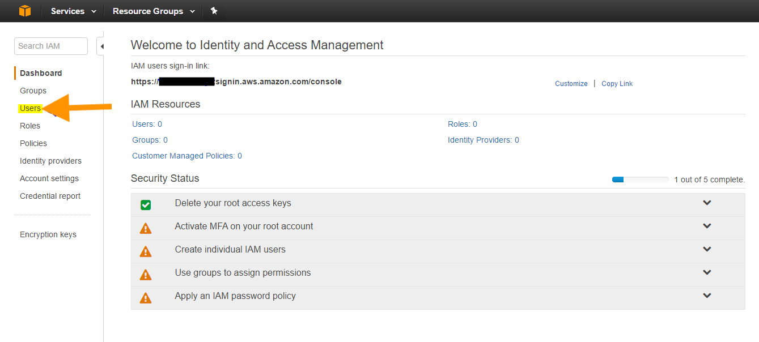Expand Apply an IAM password policy chevron

707,296
